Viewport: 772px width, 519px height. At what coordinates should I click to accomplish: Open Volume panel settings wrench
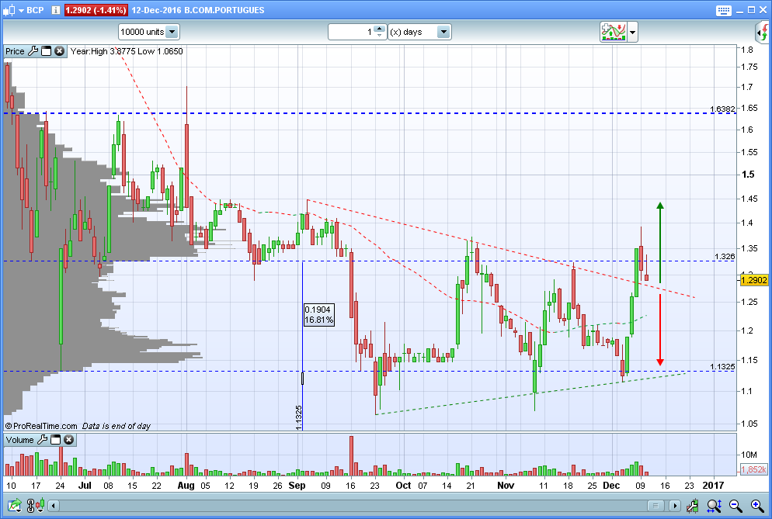pyautogui.click(x=43, y=439)
